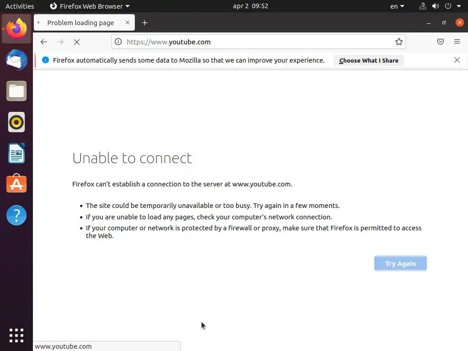This screenshot has width=468, height=351.
Task: Open the 'en' keyboard language dropdown
Action: 397,6
